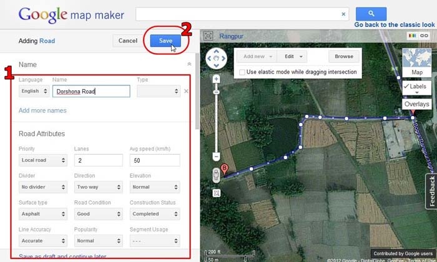Click the pan left arrow on the map
437x262 pixels.
[209, 59]
